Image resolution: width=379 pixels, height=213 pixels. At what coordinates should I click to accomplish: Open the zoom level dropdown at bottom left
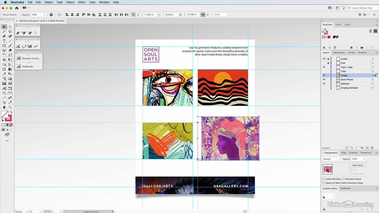click(x=27, y=212)
